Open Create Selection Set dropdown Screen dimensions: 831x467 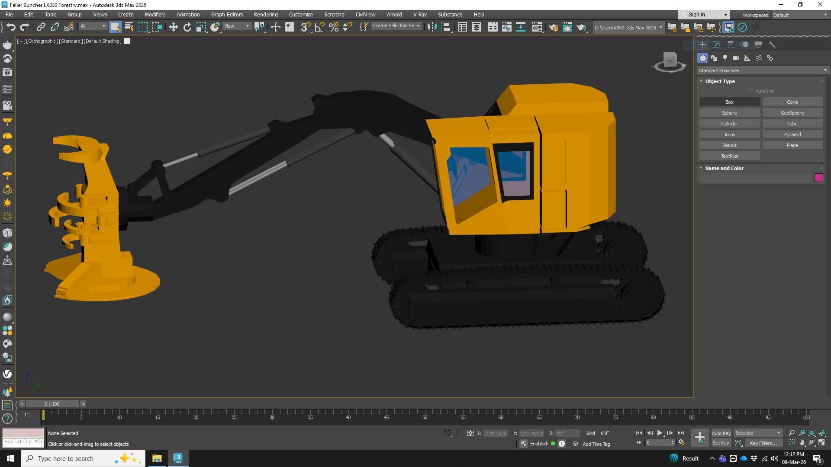pyautogui.click(x=396, y=26)
